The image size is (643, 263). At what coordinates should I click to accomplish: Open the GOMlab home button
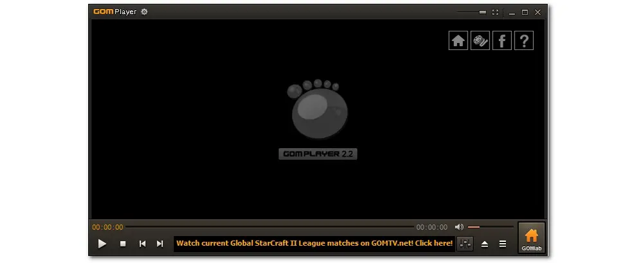[531, 239]
